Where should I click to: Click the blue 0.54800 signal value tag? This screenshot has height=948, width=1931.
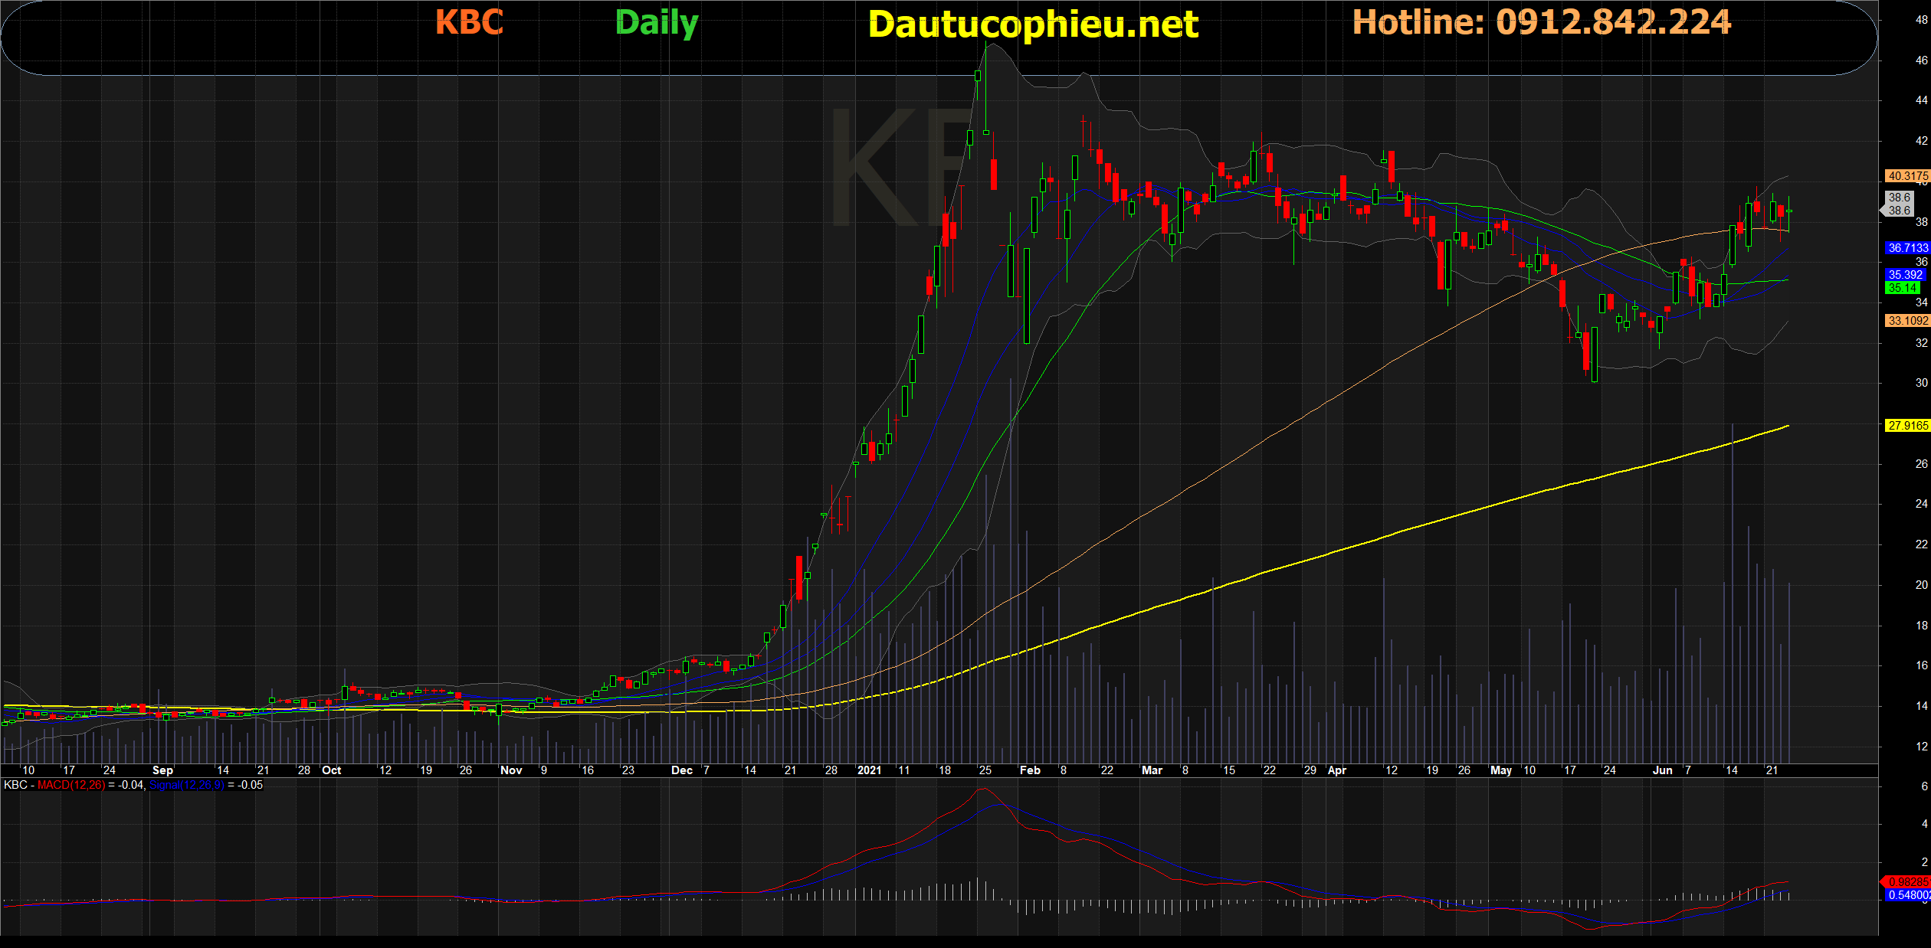tap(1907, 895)
